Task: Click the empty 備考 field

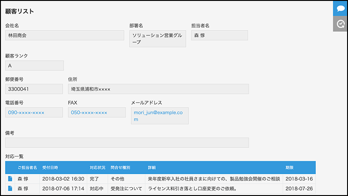Action: coord(127,142)
